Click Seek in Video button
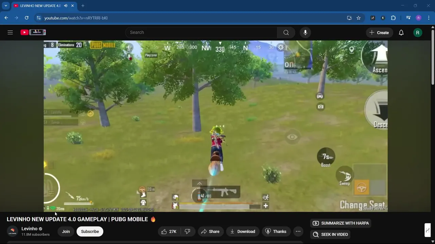This screenshot has height=244, width=435. tap(330, 234)
